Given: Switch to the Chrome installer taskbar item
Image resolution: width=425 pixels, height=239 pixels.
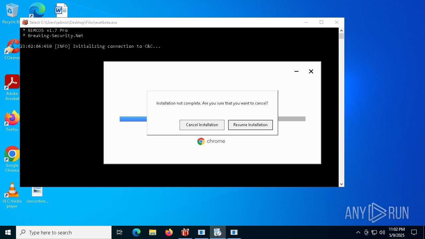Looking at the screenshot, I should pos(218,232).
